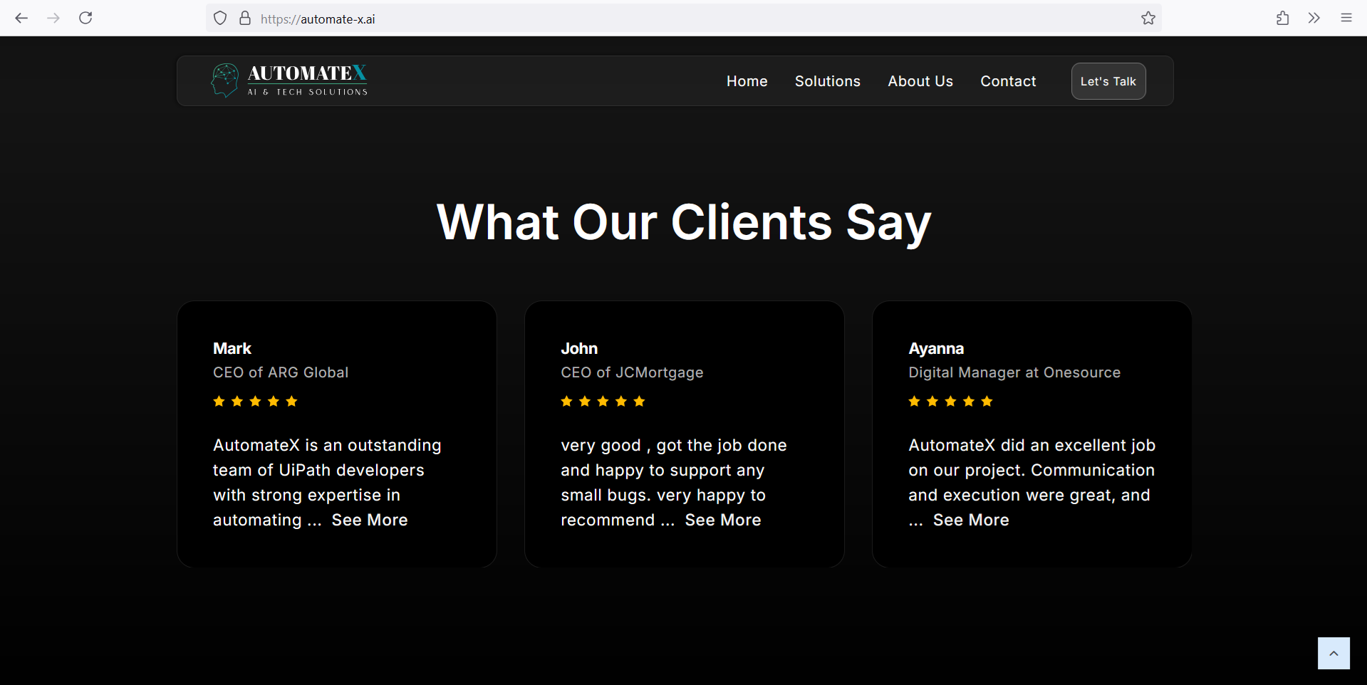This screenshot has width=1367, height=685.
Task: Click the shield tracking protection icon
Action: [219, 18]
